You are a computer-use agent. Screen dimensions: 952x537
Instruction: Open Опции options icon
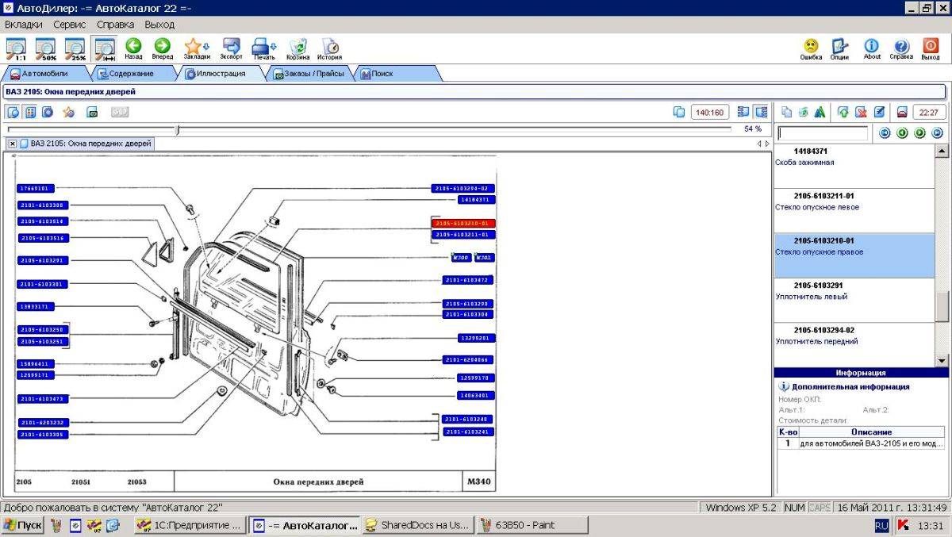pyautogui.click(x=839, y=49)
